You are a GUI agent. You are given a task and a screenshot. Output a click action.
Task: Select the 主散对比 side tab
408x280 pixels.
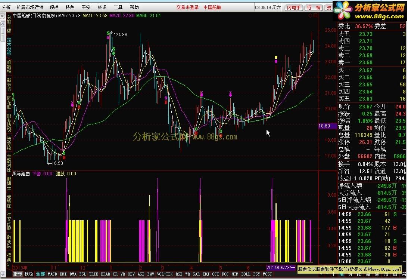(9, 163)
